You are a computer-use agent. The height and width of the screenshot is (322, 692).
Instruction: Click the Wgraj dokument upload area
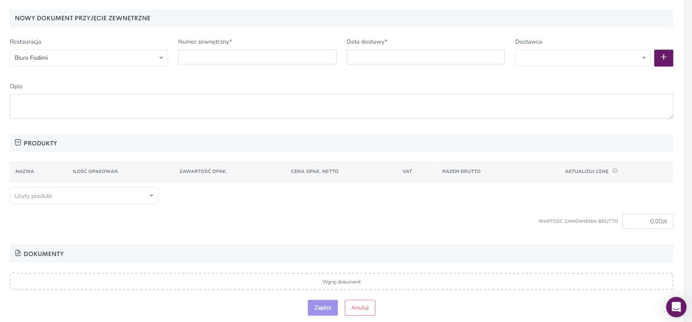[x=342, y=281]
